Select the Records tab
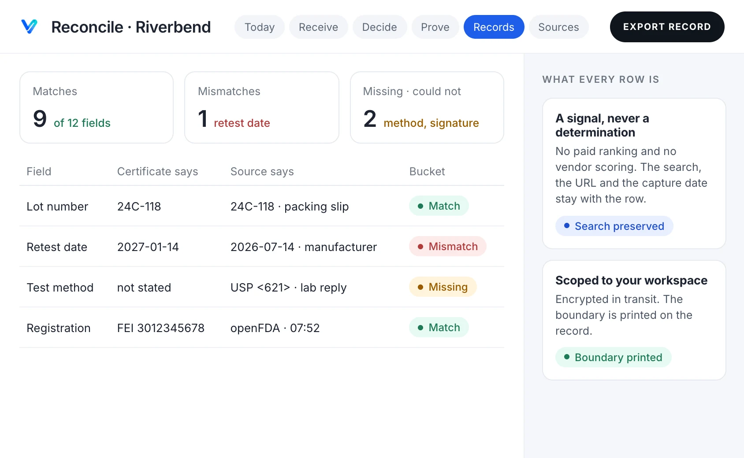This screenshot has height=458, width=744. tap(494, 27)
